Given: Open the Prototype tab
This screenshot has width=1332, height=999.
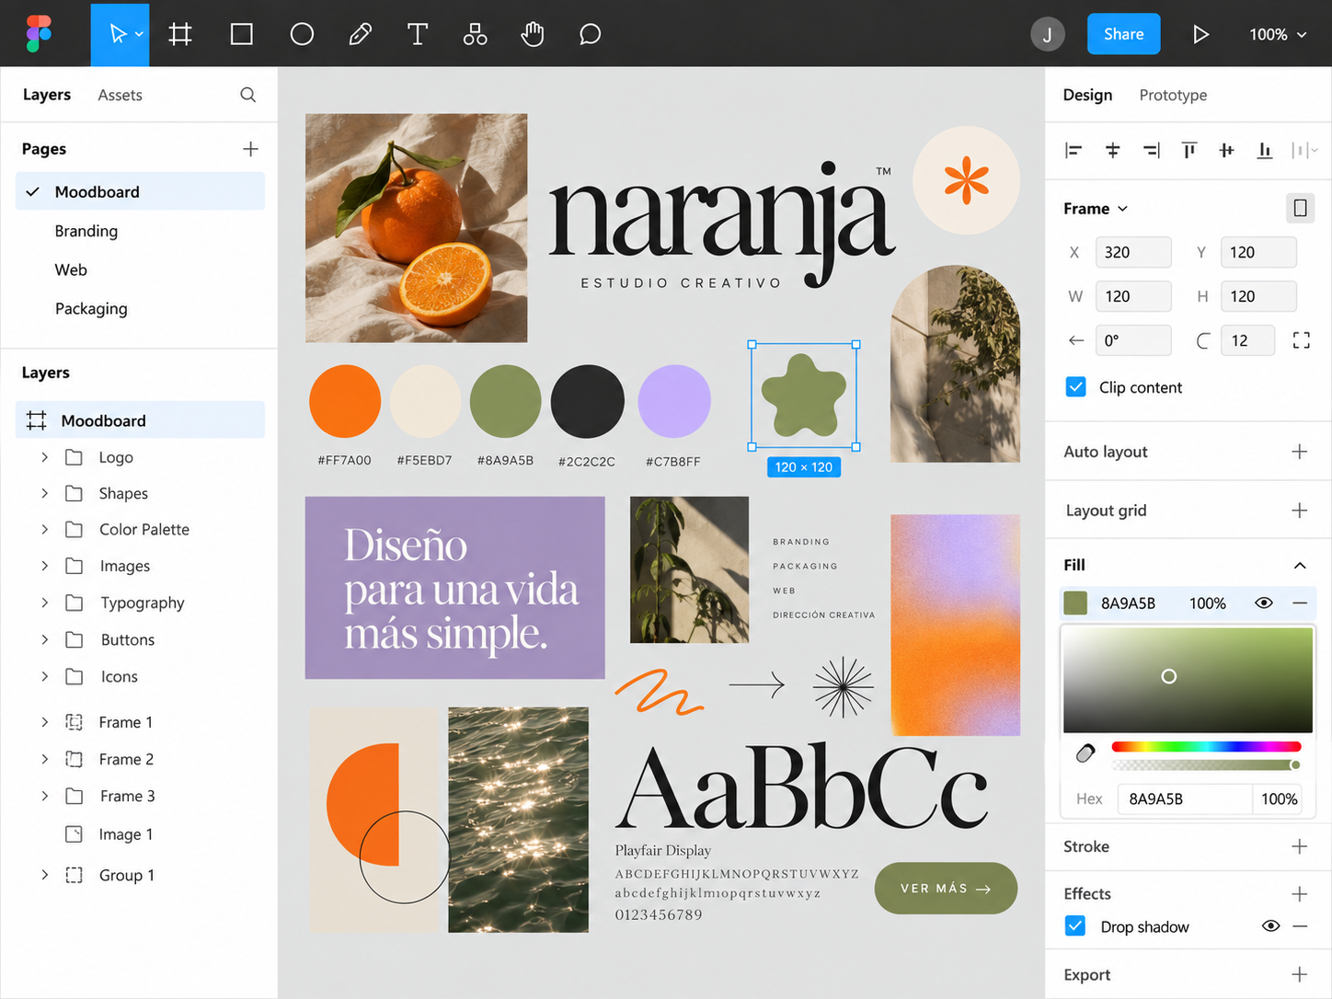Looking at the screenshot, I should coord(1173,95).
